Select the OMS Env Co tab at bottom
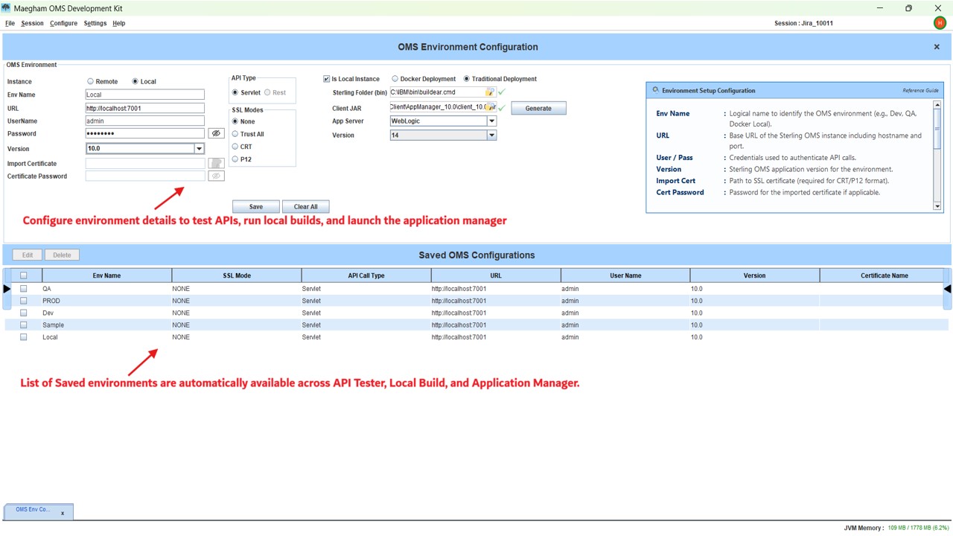This screenshot has width=953, height=536. click(34, 509)
